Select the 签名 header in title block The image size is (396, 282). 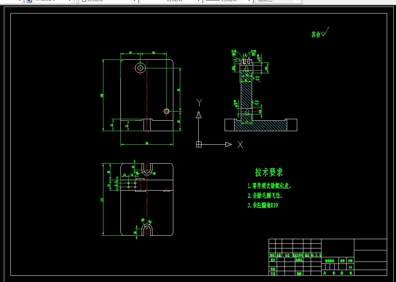[307, 255]
